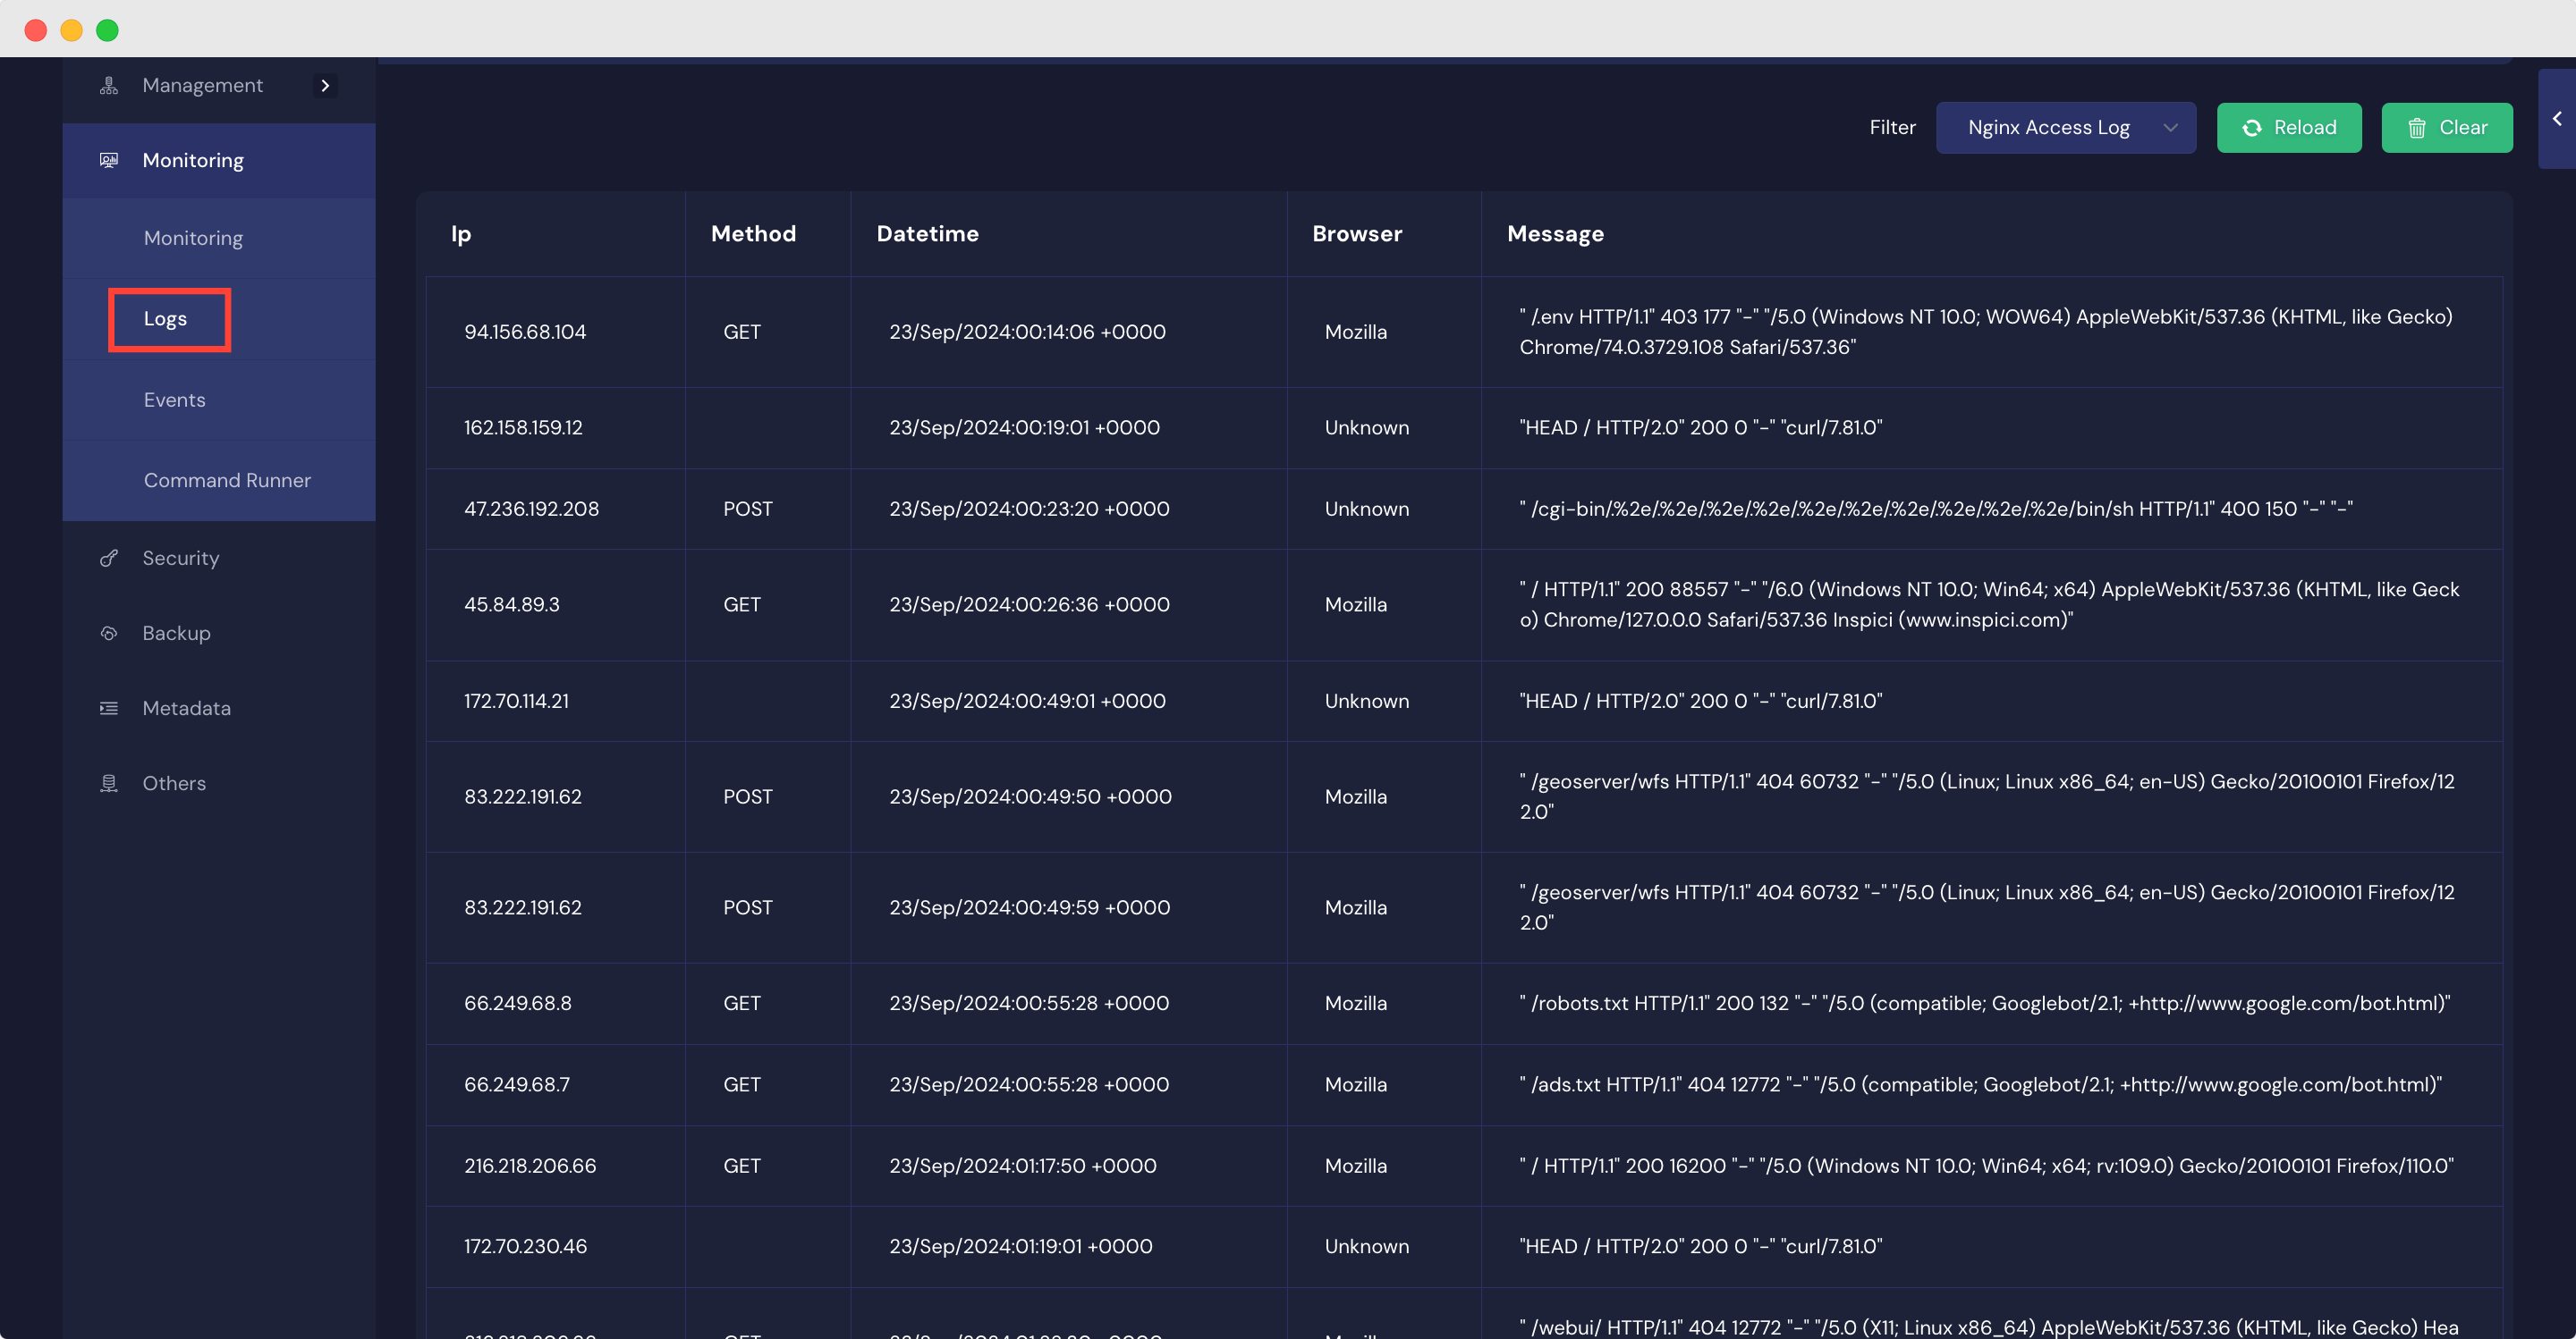Select the Monitoring submenu entry

193,238
